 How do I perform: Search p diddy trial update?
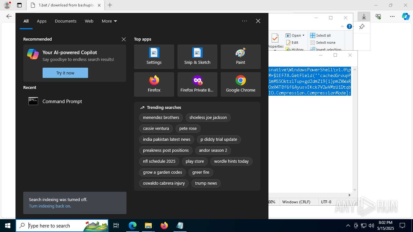[219, 139]
